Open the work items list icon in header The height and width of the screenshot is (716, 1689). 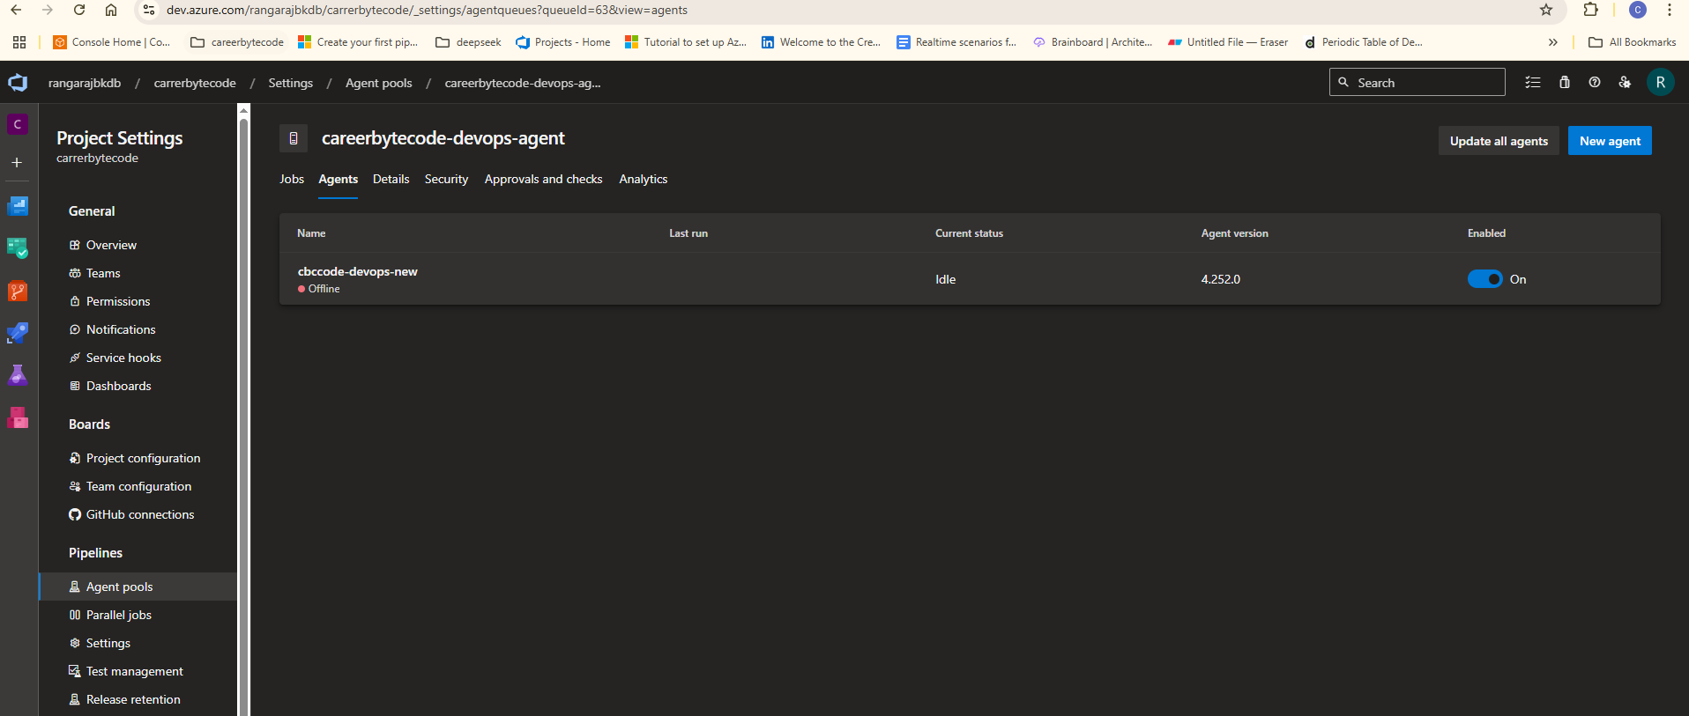click(1533, 83)
